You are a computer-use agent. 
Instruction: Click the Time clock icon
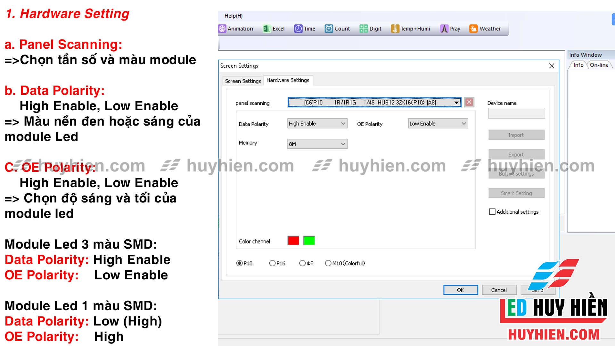pyautogui.click(x=298, y=29)
